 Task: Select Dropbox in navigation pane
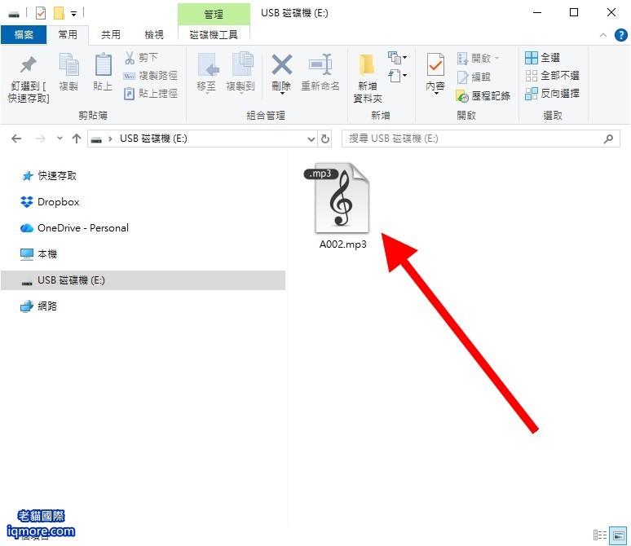click(50, 202)
